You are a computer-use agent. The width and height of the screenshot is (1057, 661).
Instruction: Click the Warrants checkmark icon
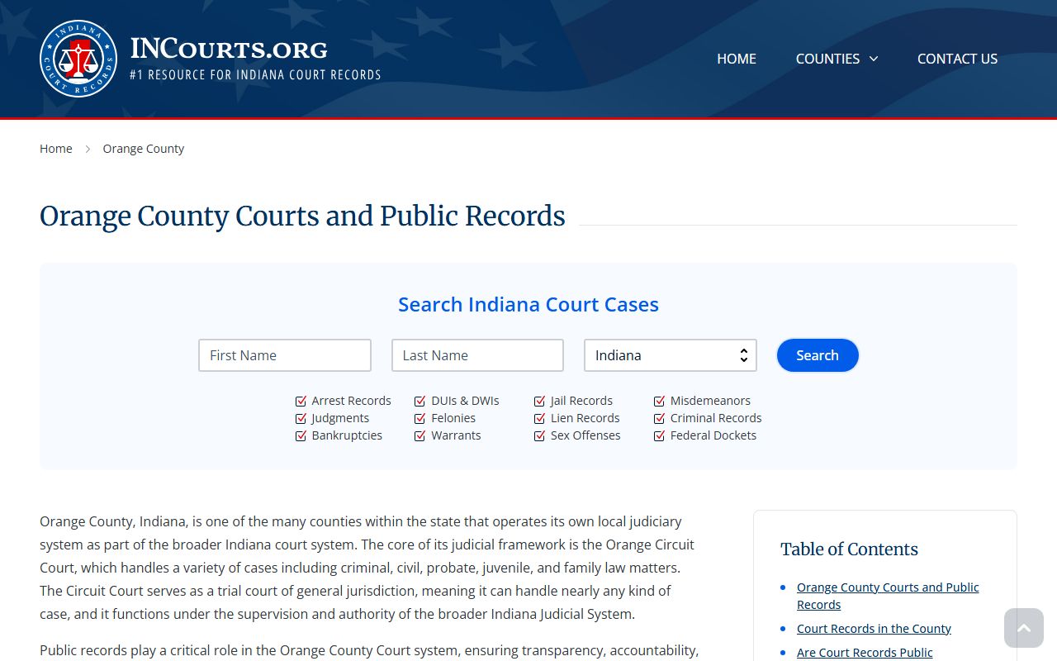click(x=420, y=435)
